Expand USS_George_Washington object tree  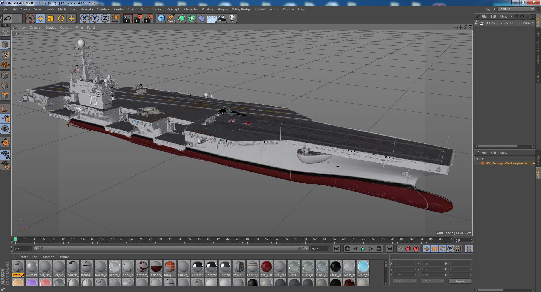point(477,23)
